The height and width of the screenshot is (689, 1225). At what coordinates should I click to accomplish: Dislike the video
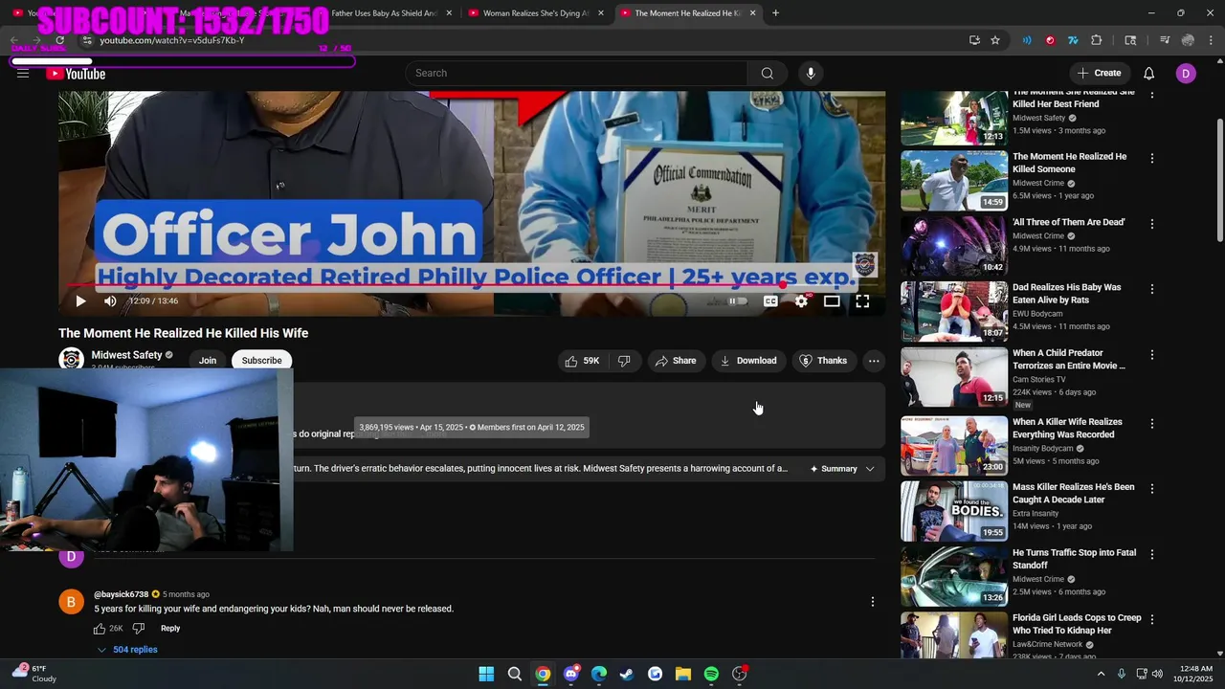(624, 361)
